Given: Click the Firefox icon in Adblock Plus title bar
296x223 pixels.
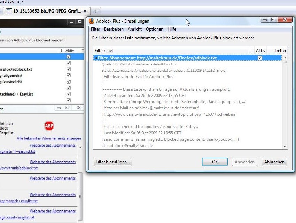Looking at the screenshot, I should (x=92, y=21).
